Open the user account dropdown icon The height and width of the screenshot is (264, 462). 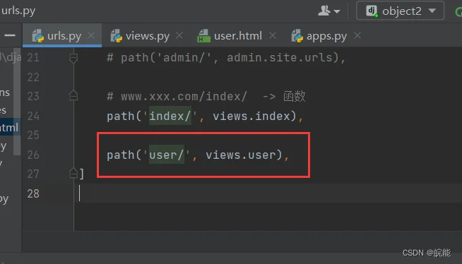pyautogui.click(x=328, y=11)
